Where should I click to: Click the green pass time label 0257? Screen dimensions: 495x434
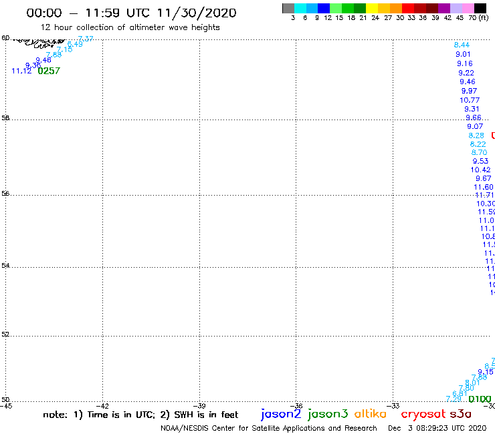coord(49,71)
